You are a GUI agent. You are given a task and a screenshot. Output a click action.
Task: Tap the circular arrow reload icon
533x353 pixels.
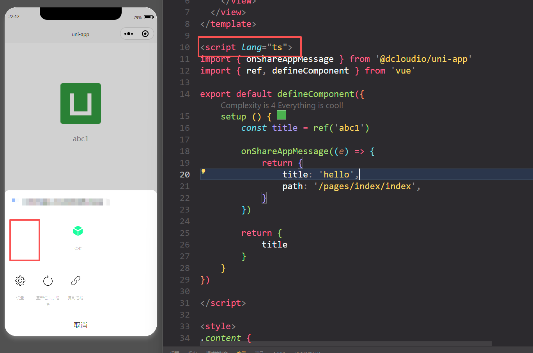point(48,281)
